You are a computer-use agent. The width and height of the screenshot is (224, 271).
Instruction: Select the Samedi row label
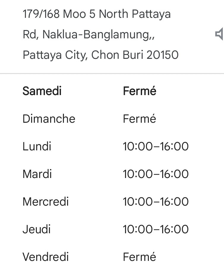pyautogui.click(x=42, y=91)
